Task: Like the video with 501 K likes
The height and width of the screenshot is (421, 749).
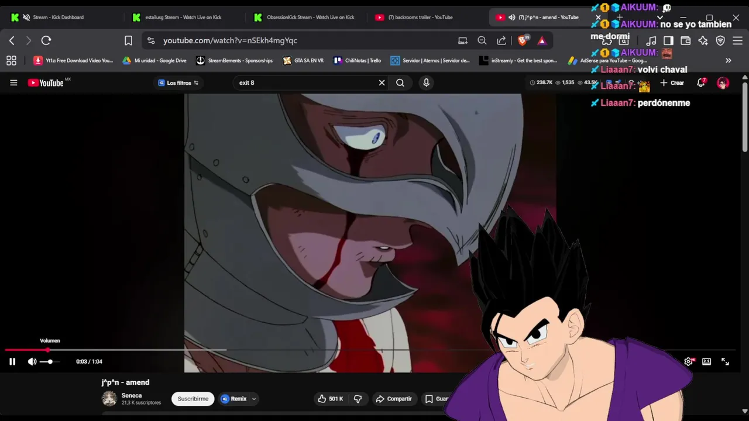Action: click(330, 399)
